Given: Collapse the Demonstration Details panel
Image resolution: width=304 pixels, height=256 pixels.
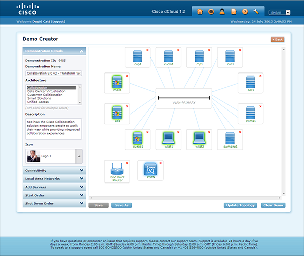Looking at the screenshot, I should click(81, 51).
